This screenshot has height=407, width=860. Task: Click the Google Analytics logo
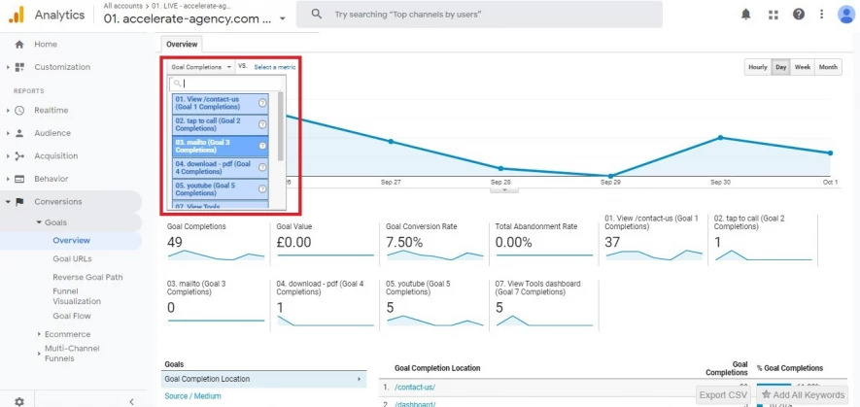[16, 15]
